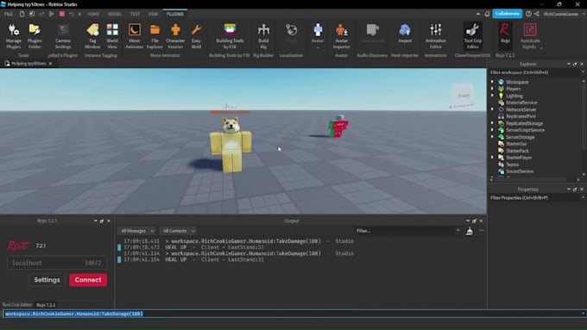
Task: Open Character Inserter
Action: tap(175, 36)
